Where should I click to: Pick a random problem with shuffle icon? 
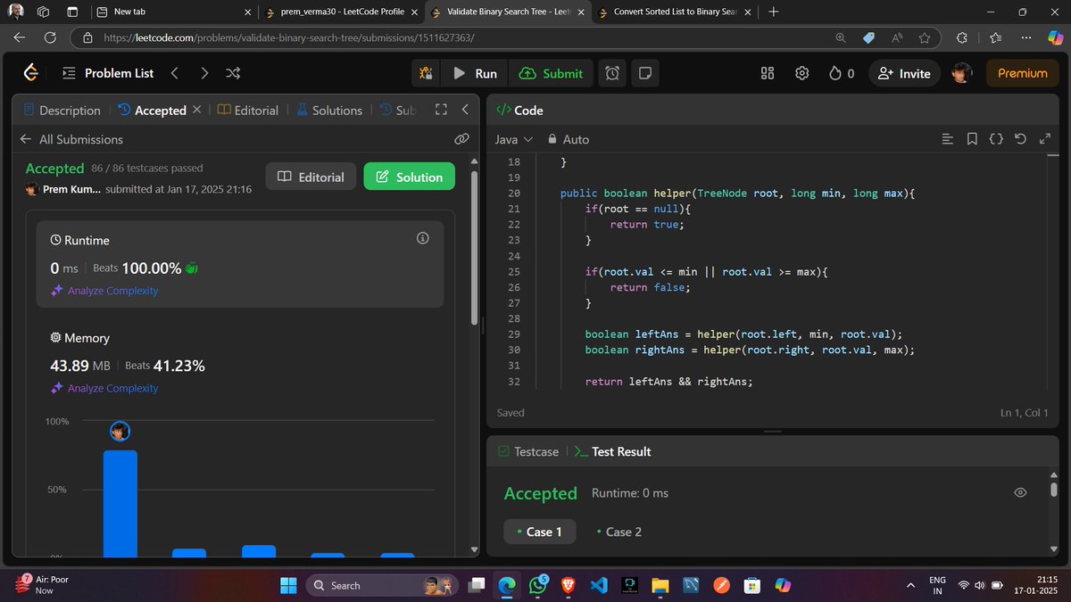233,73
